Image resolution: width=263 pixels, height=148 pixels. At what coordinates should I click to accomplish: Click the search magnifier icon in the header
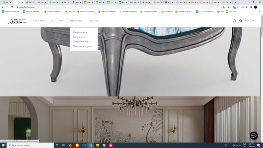pyautogui.click(x=241, y=21)
